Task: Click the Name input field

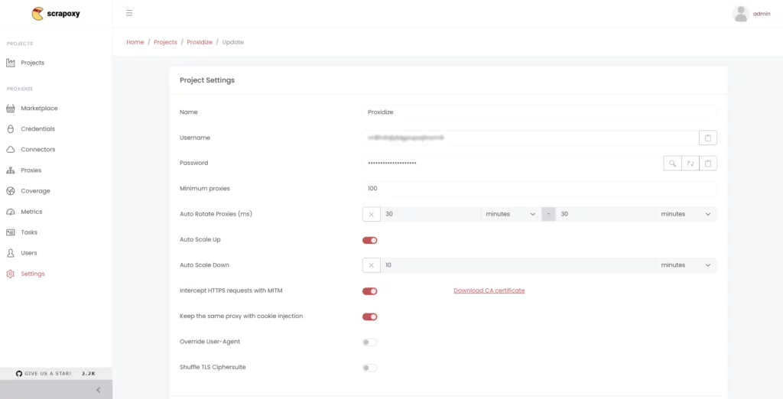Action: [x=539, y=112]
